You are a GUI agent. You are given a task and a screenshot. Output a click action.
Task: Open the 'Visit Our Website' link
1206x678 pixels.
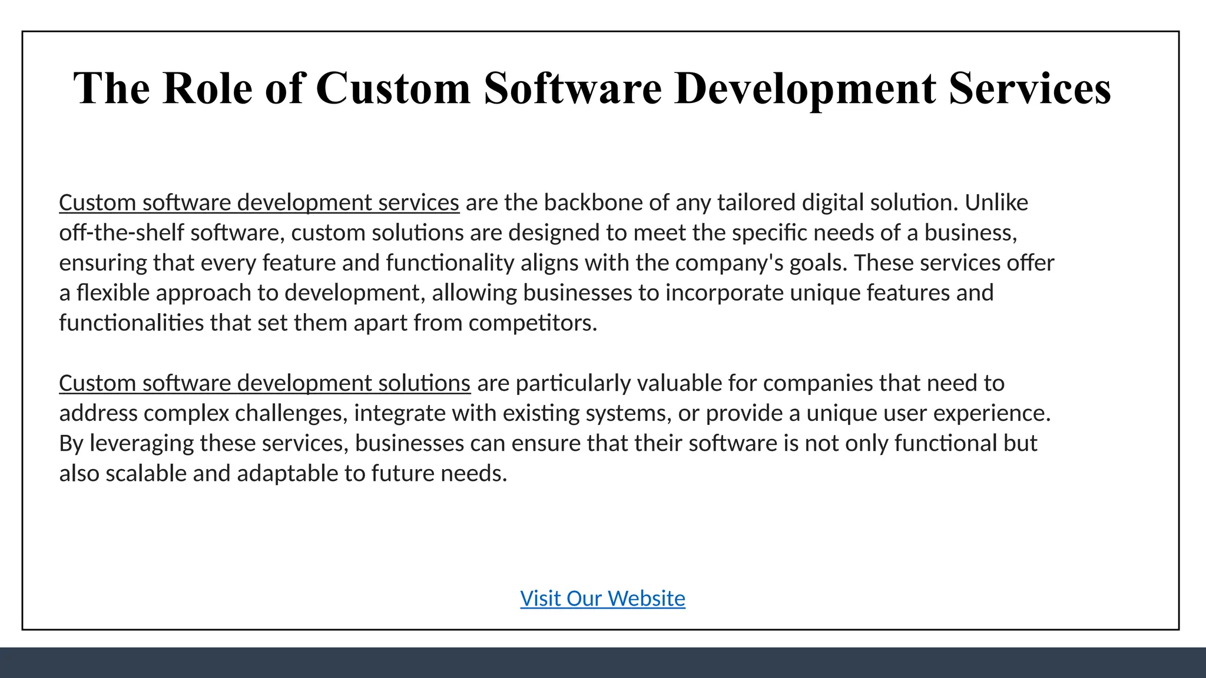(602, 599)
